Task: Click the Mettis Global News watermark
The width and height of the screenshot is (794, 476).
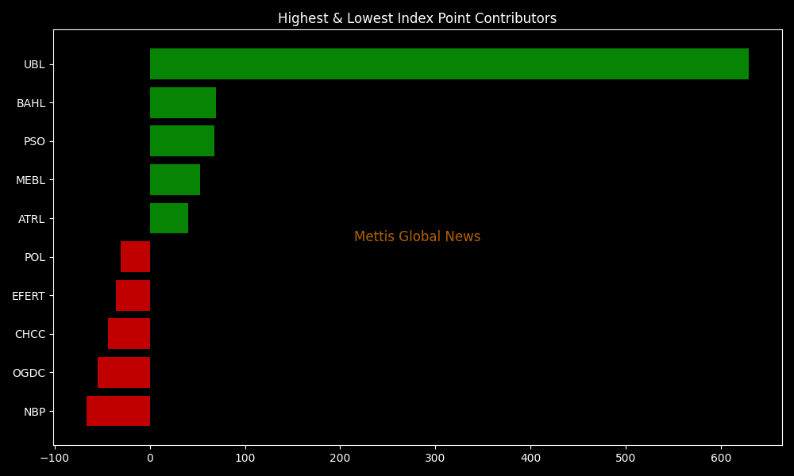Action: (417, 237)
